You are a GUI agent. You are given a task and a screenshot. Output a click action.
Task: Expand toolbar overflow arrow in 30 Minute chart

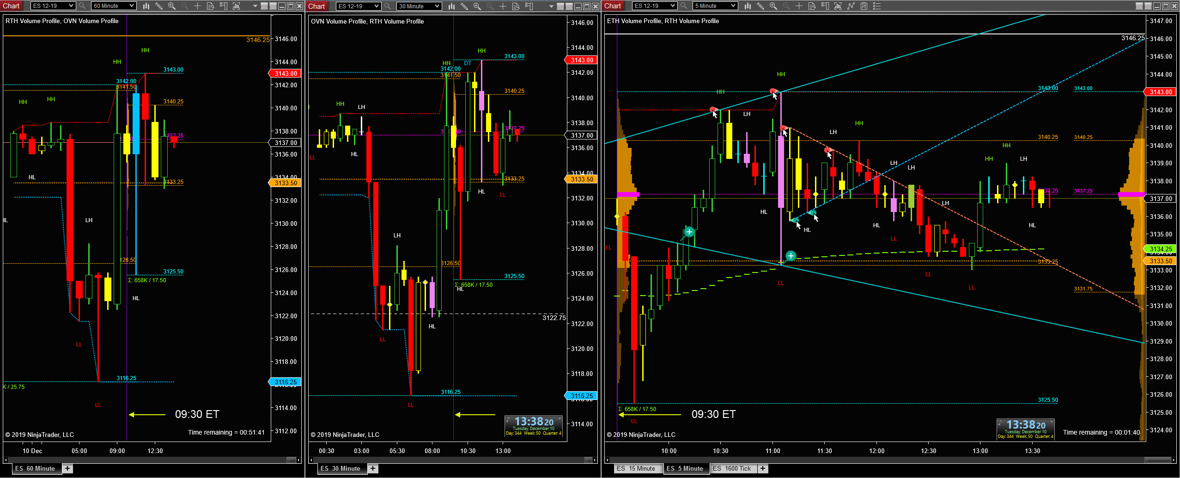[551, 6]
